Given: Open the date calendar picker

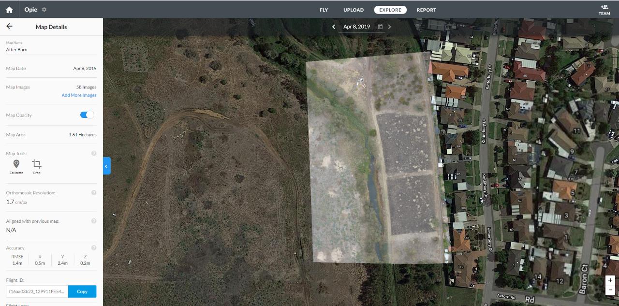Looking at the screenshot, I should point(380,27).
